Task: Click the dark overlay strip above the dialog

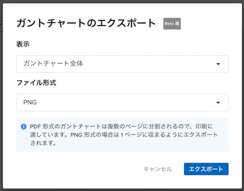Action: click(122, 1)
